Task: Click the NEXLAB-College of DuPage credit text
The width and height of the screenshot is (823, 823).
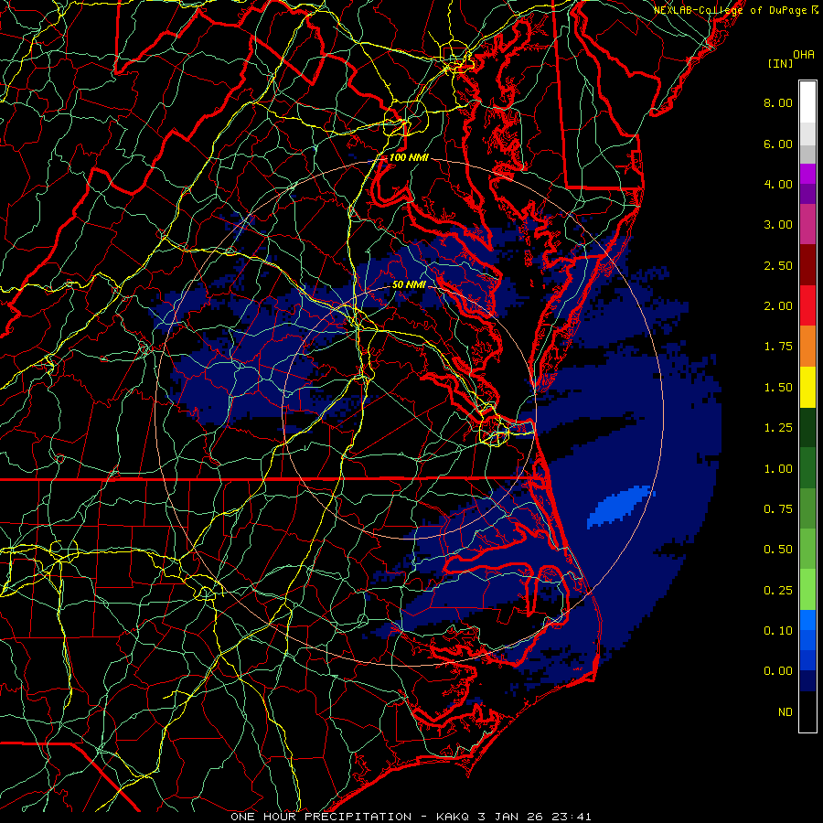Action: [732, 10]
